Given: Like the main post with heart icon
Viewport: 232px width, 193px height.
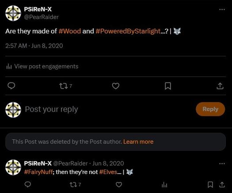Looking at the screenshot, I should (x=116, y=86).
